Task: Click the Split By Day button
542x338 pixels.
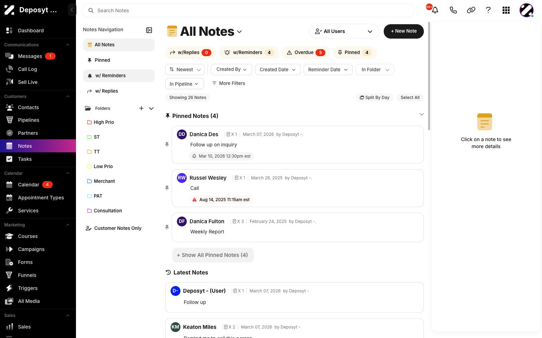Action: point(375,98)
